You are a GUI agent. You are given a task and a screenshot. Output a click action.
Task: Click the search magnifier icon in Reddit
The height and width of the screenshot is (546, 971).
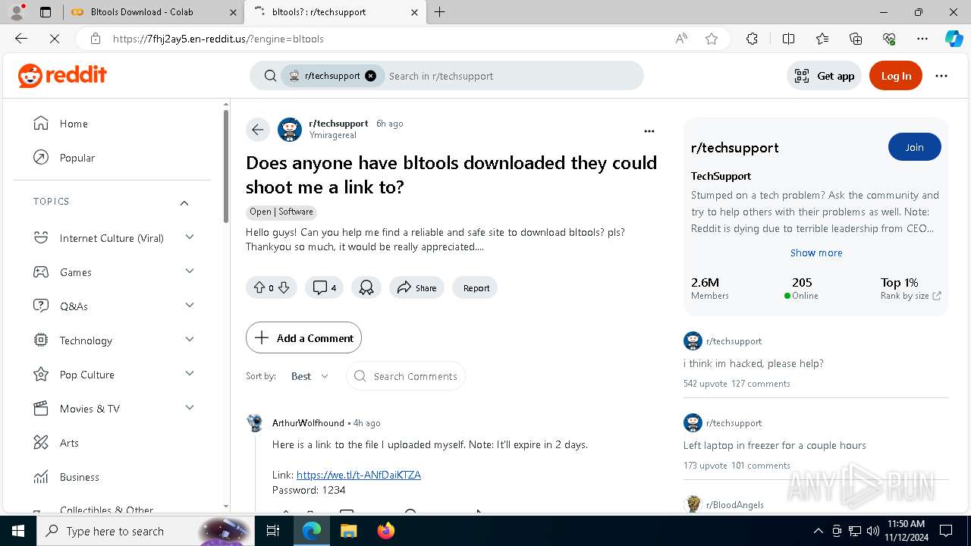(270, 76)
